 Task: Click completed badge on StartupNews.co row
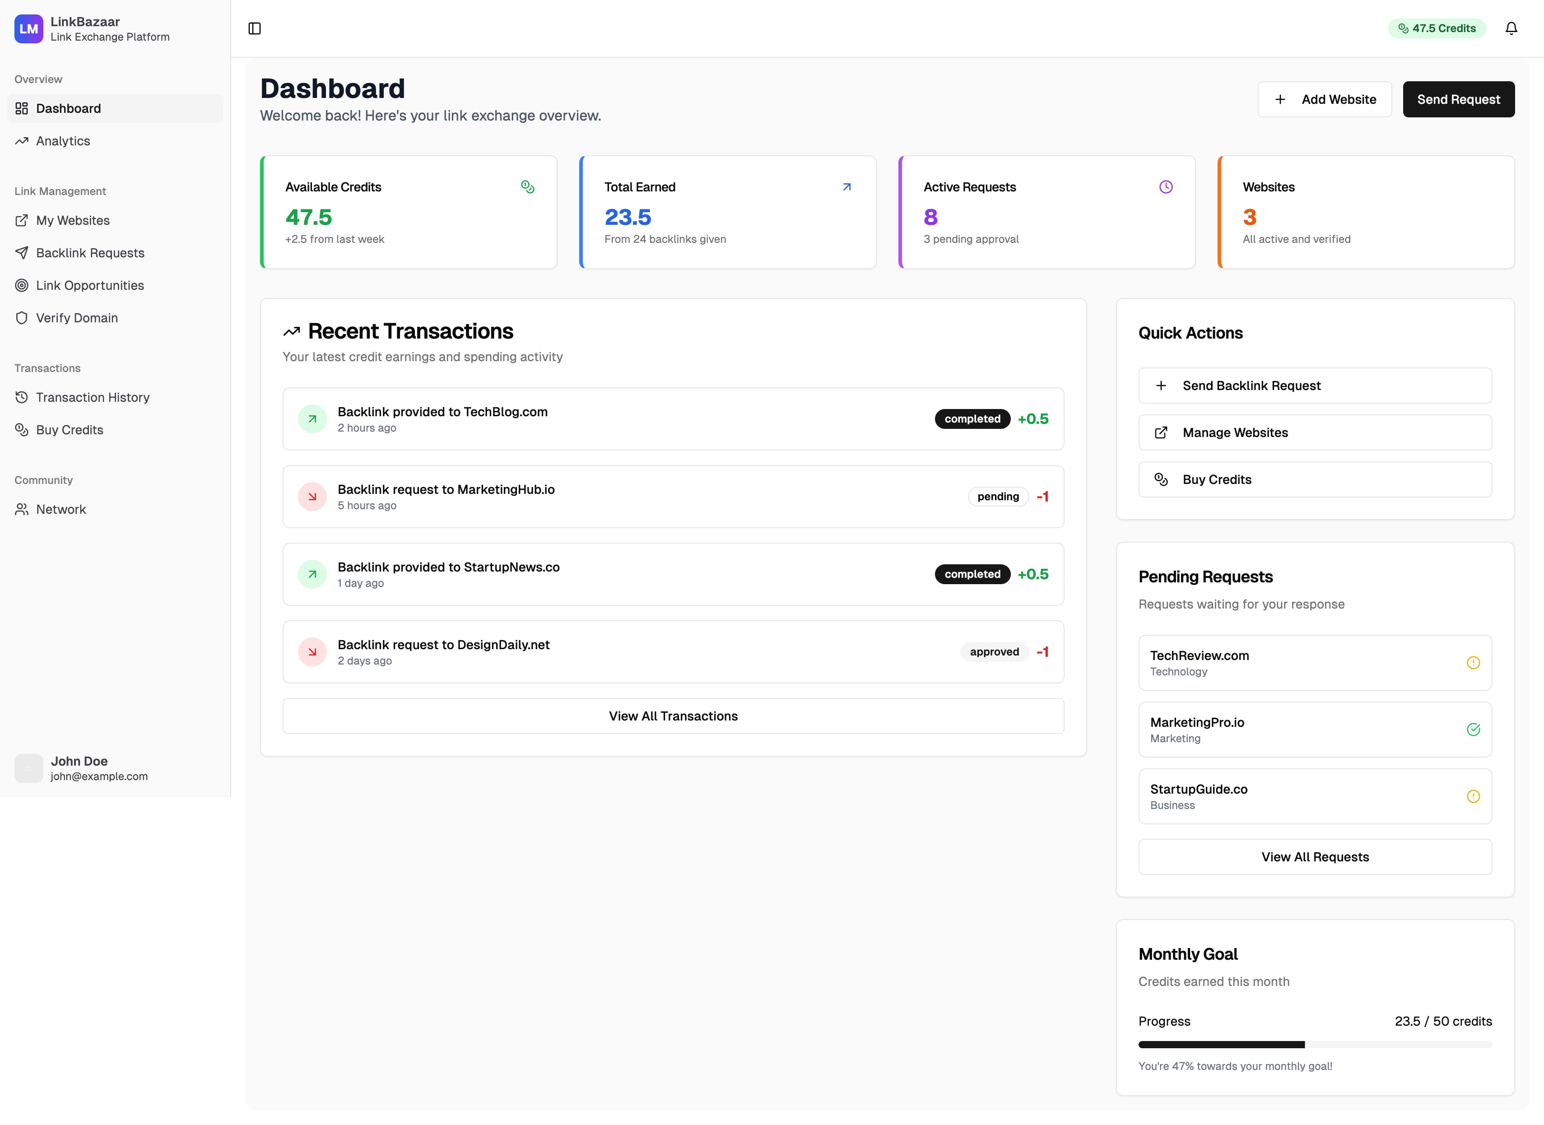coord(972,574)
